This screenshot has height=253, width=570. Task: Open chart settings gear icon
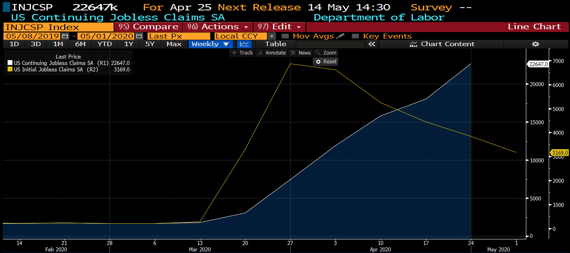pyautogui.click(x=535, y=44)
